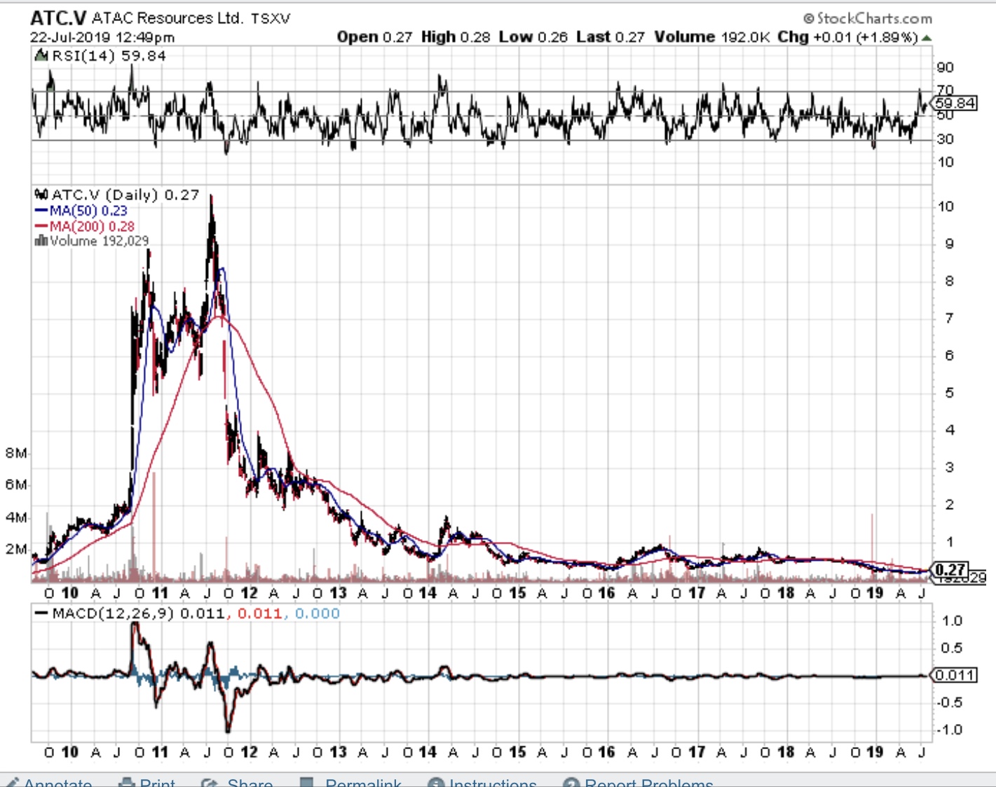Click the 30 label on RSI axis
996x787 pixels.
pos(946,139)
